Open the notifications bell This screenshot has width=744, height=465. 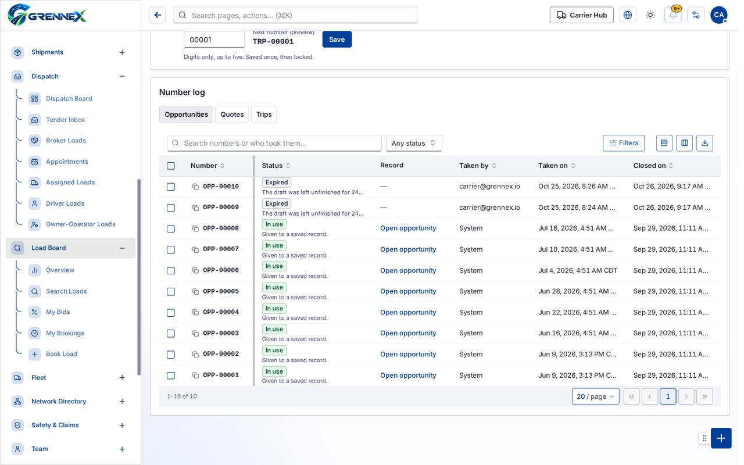pos(673,15)
